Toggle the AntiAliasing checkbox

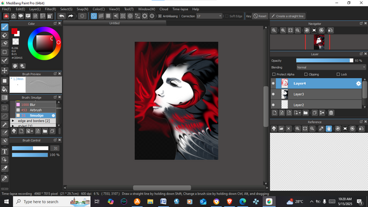click(x=160, y=16)
